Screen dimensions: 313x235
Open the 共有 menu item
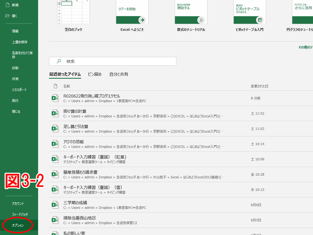click(15, 79)
